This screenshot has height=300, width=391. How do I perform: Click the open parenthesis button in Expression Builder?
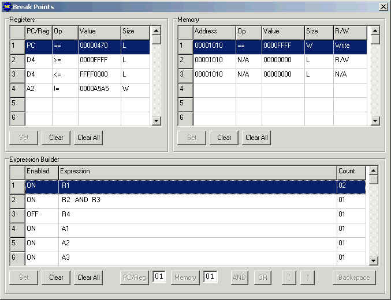(289, 278)
